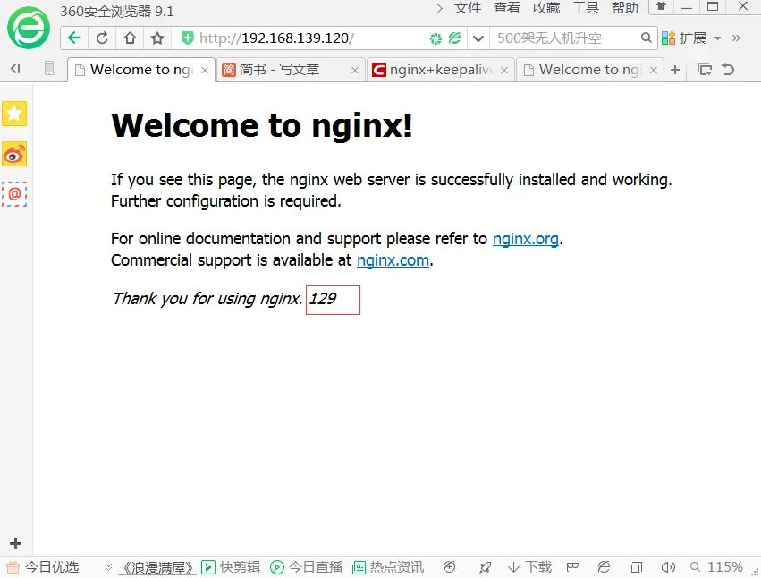Click the Welcome to nginx! heading
Screen dimensions: 761x578
click(x=262, y=126)
